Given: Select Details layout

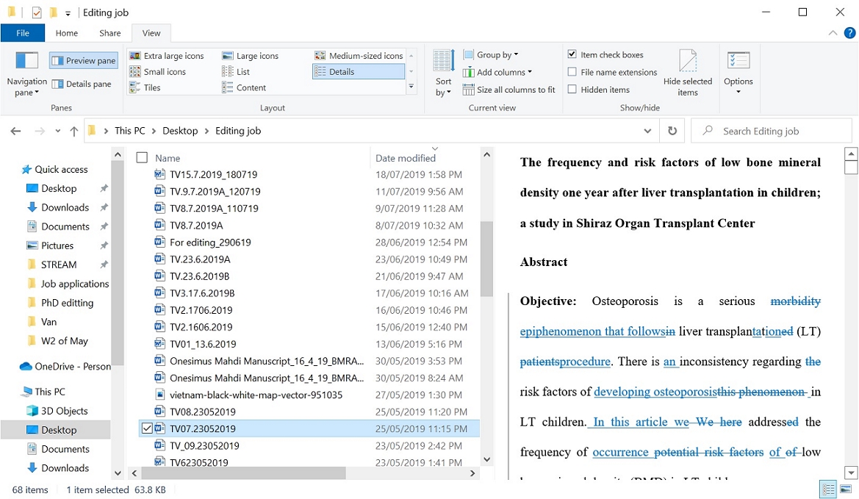Looking at the screenshot, I should click(359, 72).
